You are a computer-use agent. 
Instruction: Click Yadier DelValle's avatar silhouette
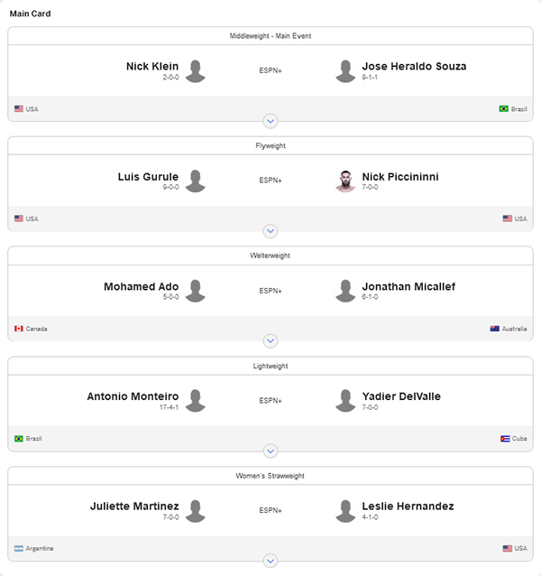pyautogui.click(x=345, y=401)
